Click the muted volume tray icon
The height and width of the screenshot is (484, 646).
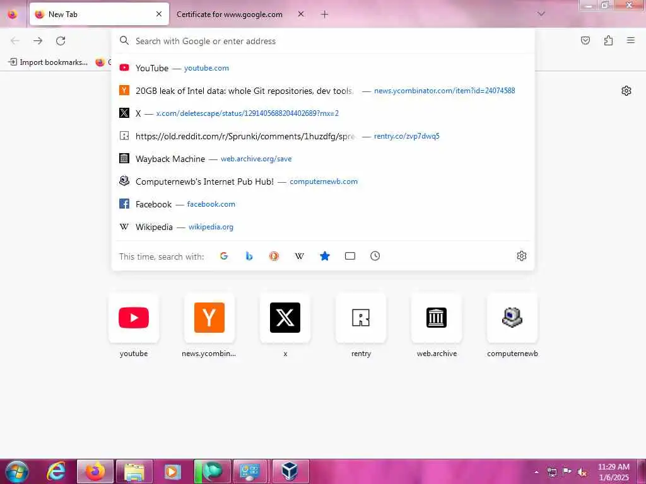tap(582, 472)
